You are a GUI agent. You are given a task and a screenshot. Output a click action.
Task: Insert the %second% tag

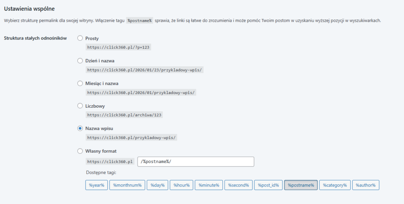click(x=238, y=185)
